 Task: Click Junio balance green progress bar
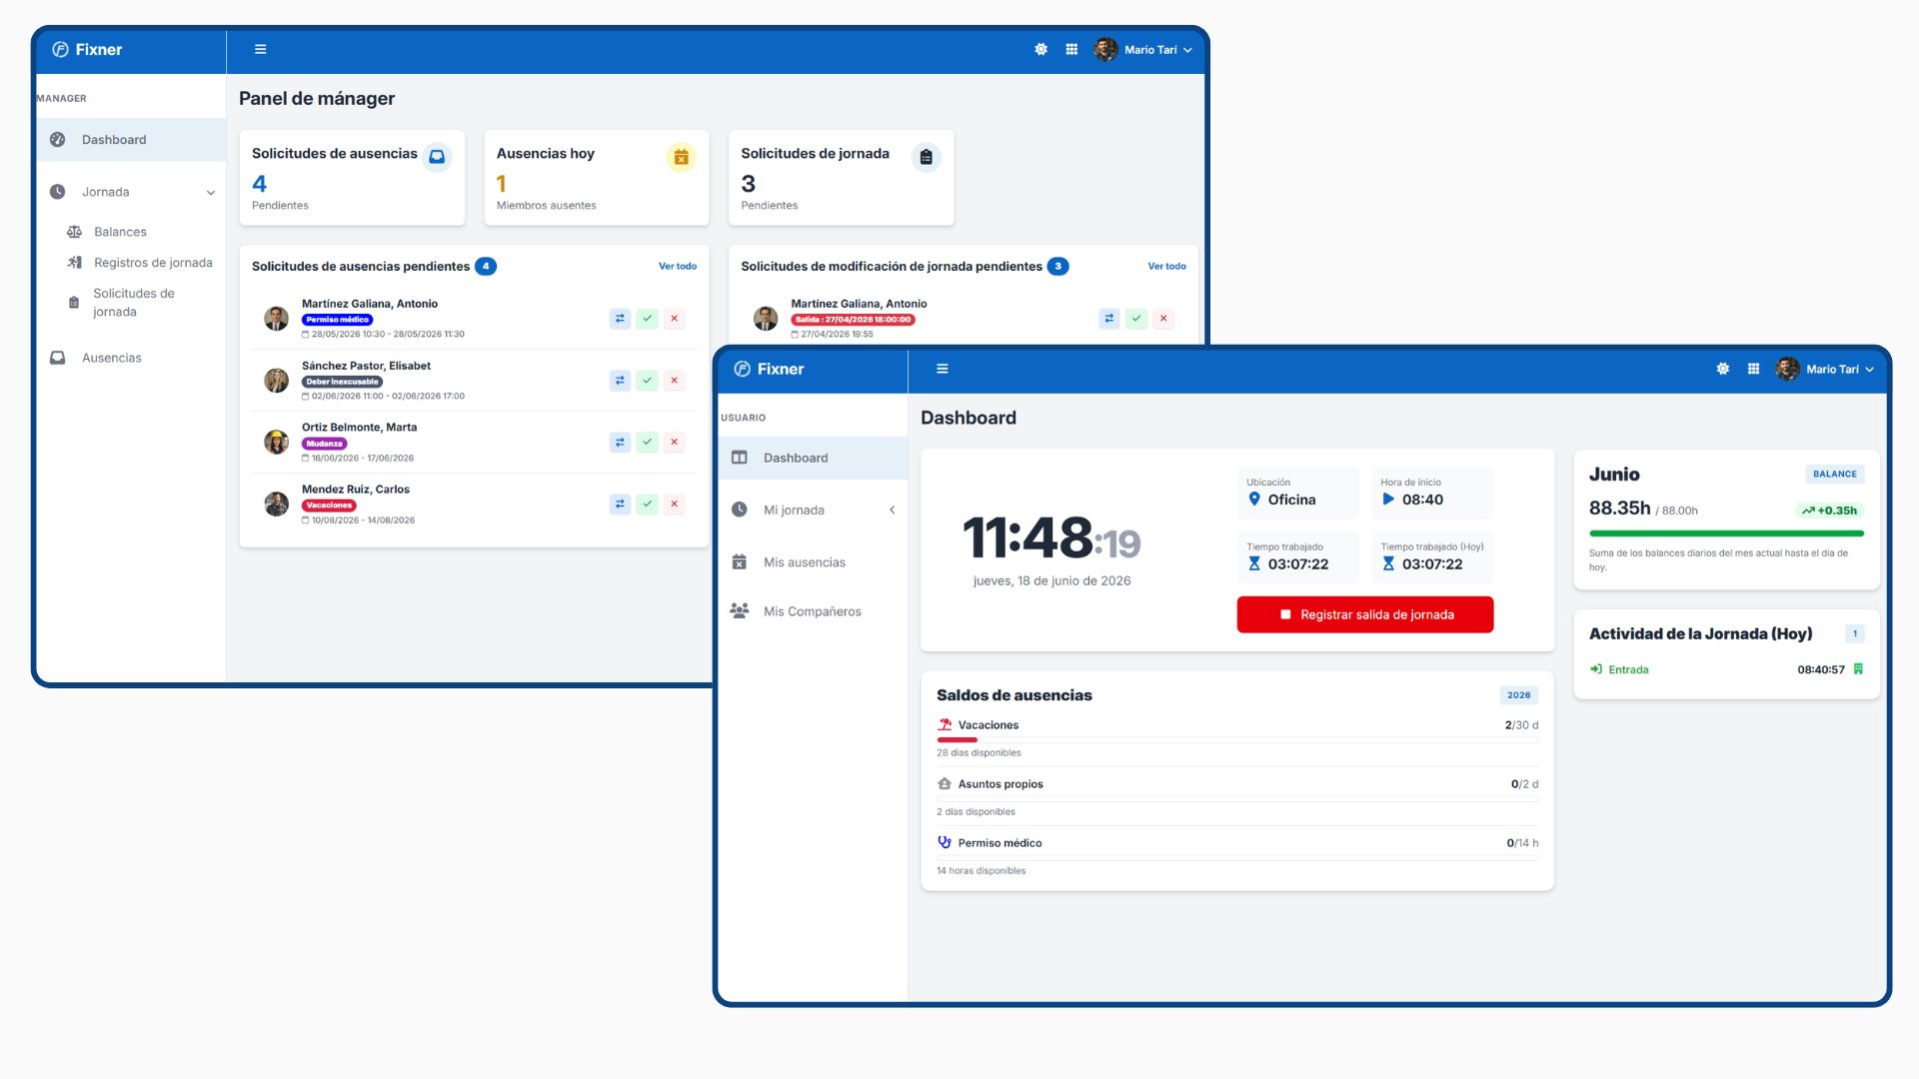point(1726,534)
